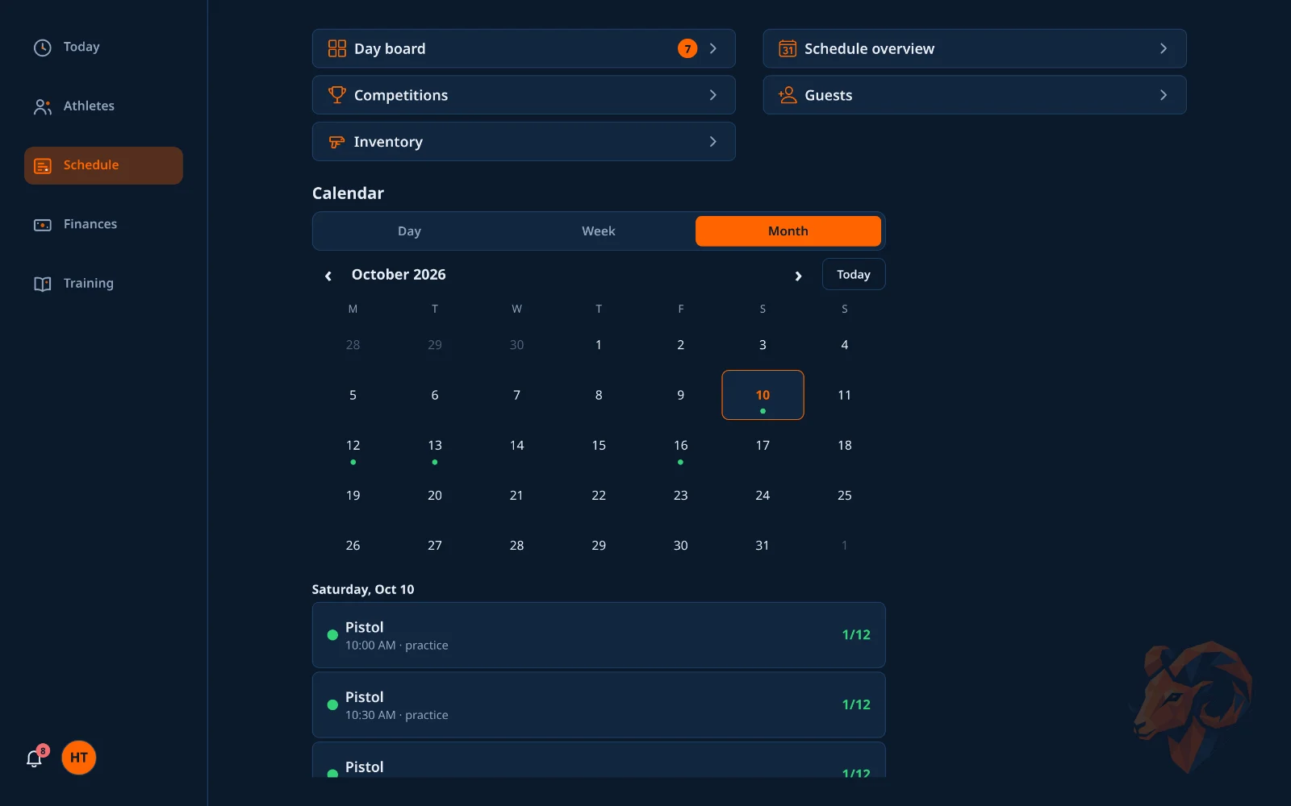
Task: Go to next month arrow
Action: [x=798, y=276]
